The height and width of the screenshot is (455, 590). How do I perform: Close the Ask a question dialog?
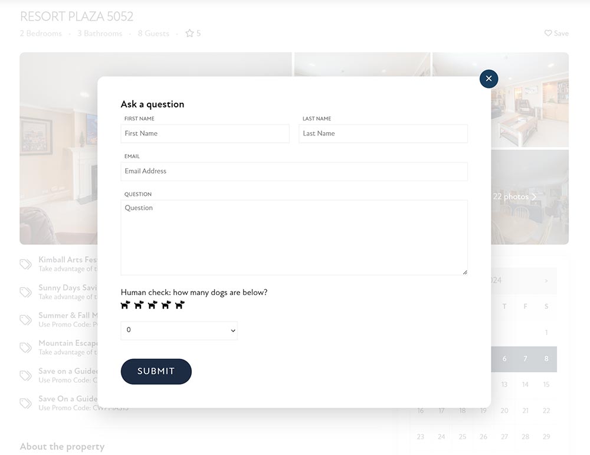[489, 78]
